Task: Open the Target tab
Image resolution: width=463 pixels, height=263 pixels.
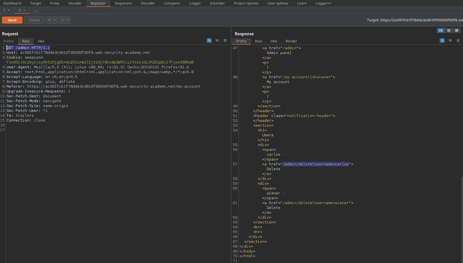Action: [x=36, y=3]
